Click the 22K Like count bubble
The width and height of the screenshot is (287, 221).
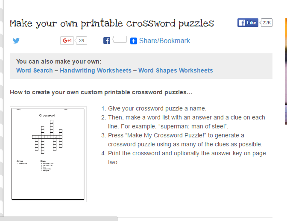266,23
